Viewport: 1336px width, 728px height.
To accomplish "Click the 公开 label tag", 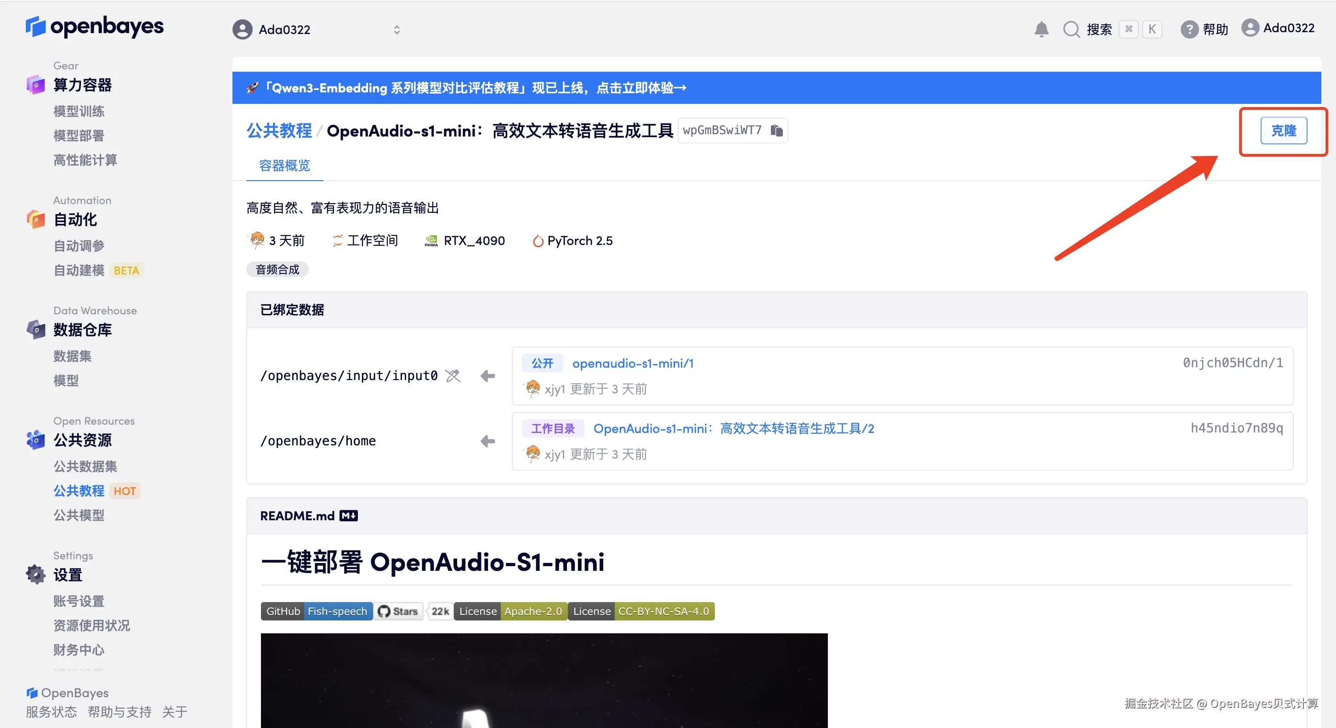I will pos(542,363).
